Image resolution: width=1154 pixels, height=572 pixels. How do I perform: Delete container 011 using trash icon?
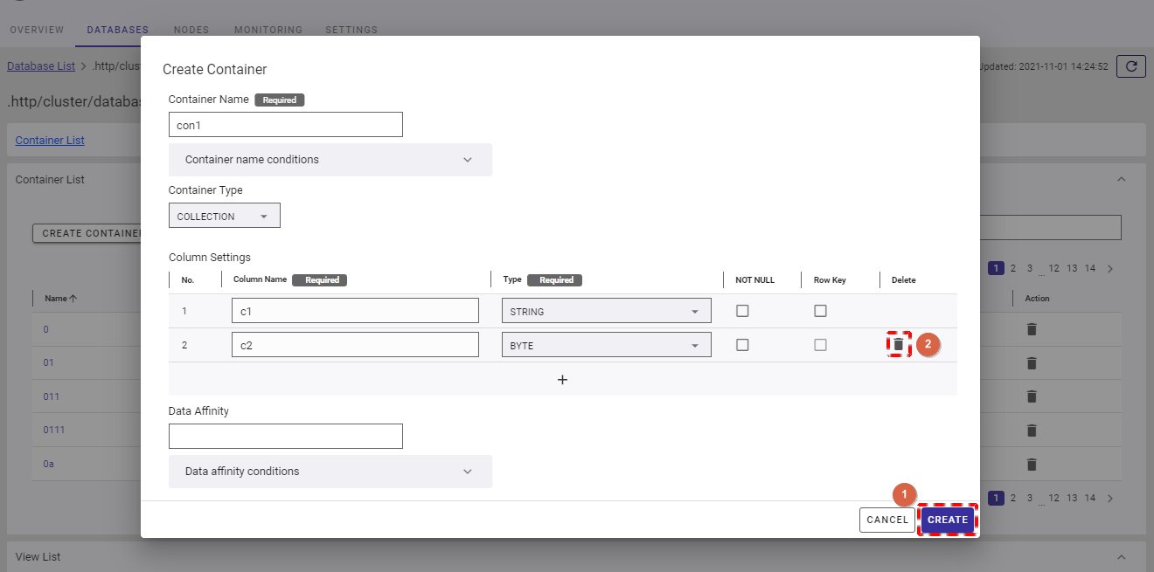click(x=1032, y=396)
